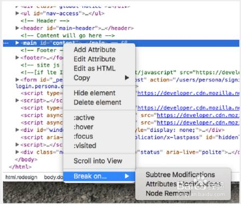The width and height of the screenshot is (241, 204).
Task: Click the Copy submenu arrow
Action: pyautogui.click(x=127, y=78)
